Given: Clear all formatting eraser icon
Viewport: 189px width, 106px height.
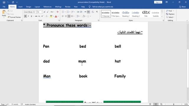Looking at the screenshot, I should tap(58, 12).
